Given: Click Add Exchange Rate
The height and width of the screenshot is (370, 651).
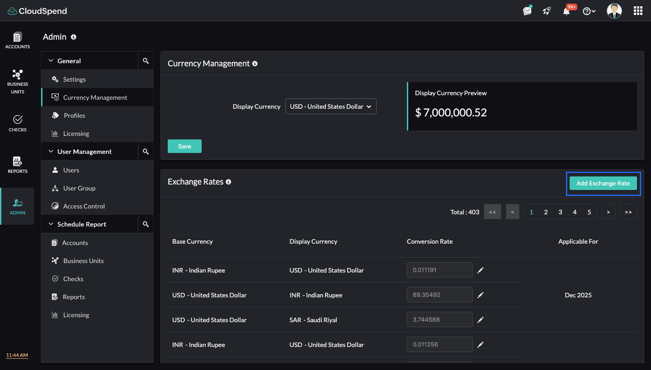Looking at the screenshot, I should pos(603,183).
